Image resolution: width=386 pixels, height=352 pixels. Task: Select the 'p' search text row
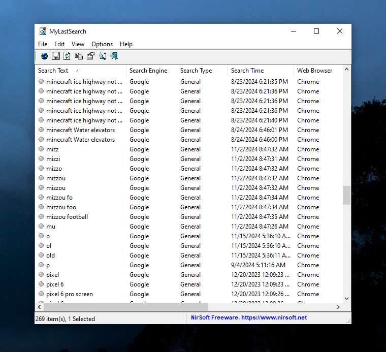coord(189,265)
